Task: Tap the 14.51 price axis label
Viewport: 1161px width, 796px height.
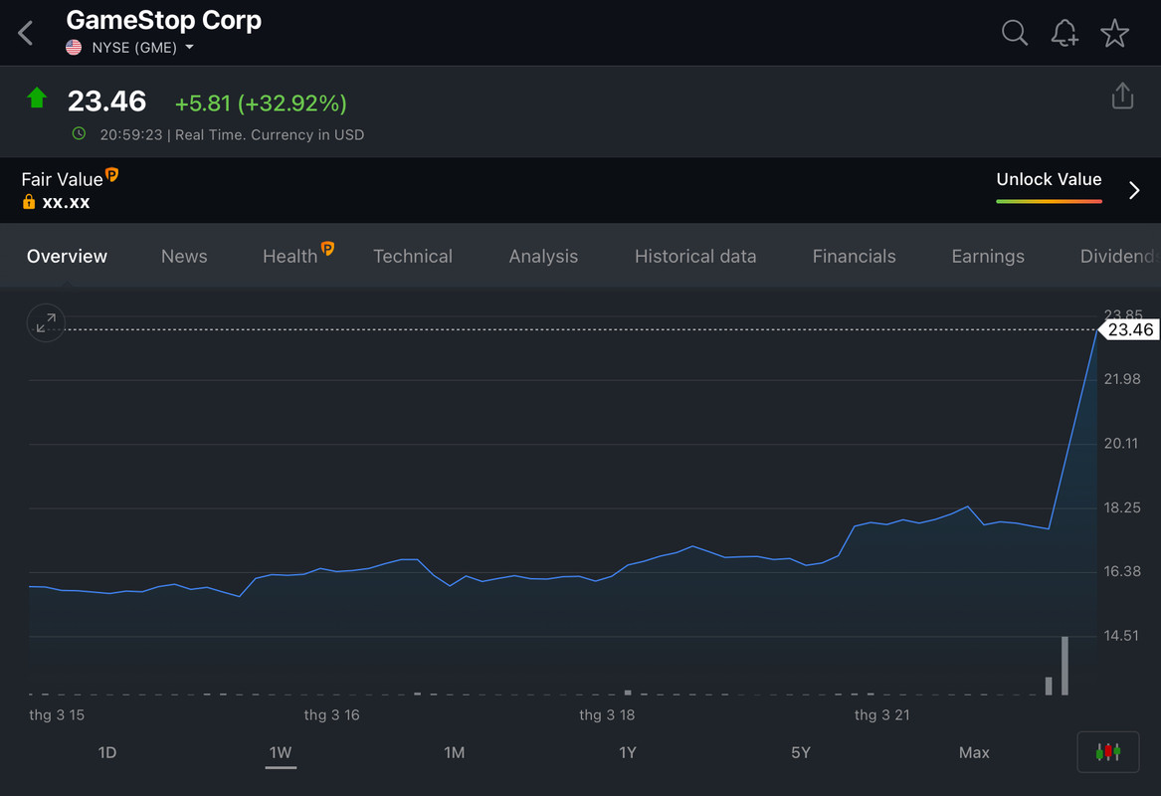Action: pos(1121,636)
